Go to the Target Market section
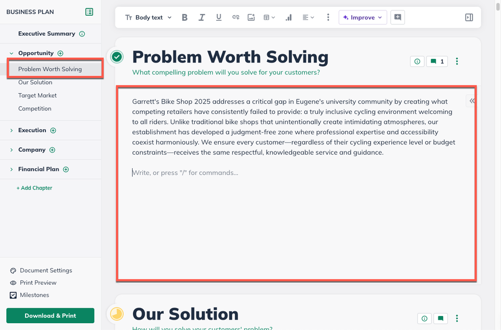 click(38, 96)
